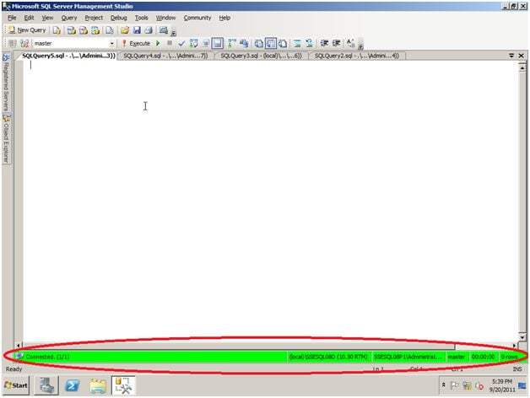Viewport: 530px width, 398px height.
Task: Switch to Results to Grid
Action: coord(271,43)
